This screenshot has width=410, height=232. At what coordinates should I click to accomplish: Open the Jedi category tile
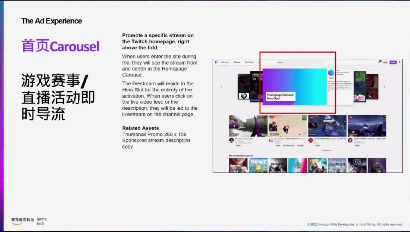357,165
